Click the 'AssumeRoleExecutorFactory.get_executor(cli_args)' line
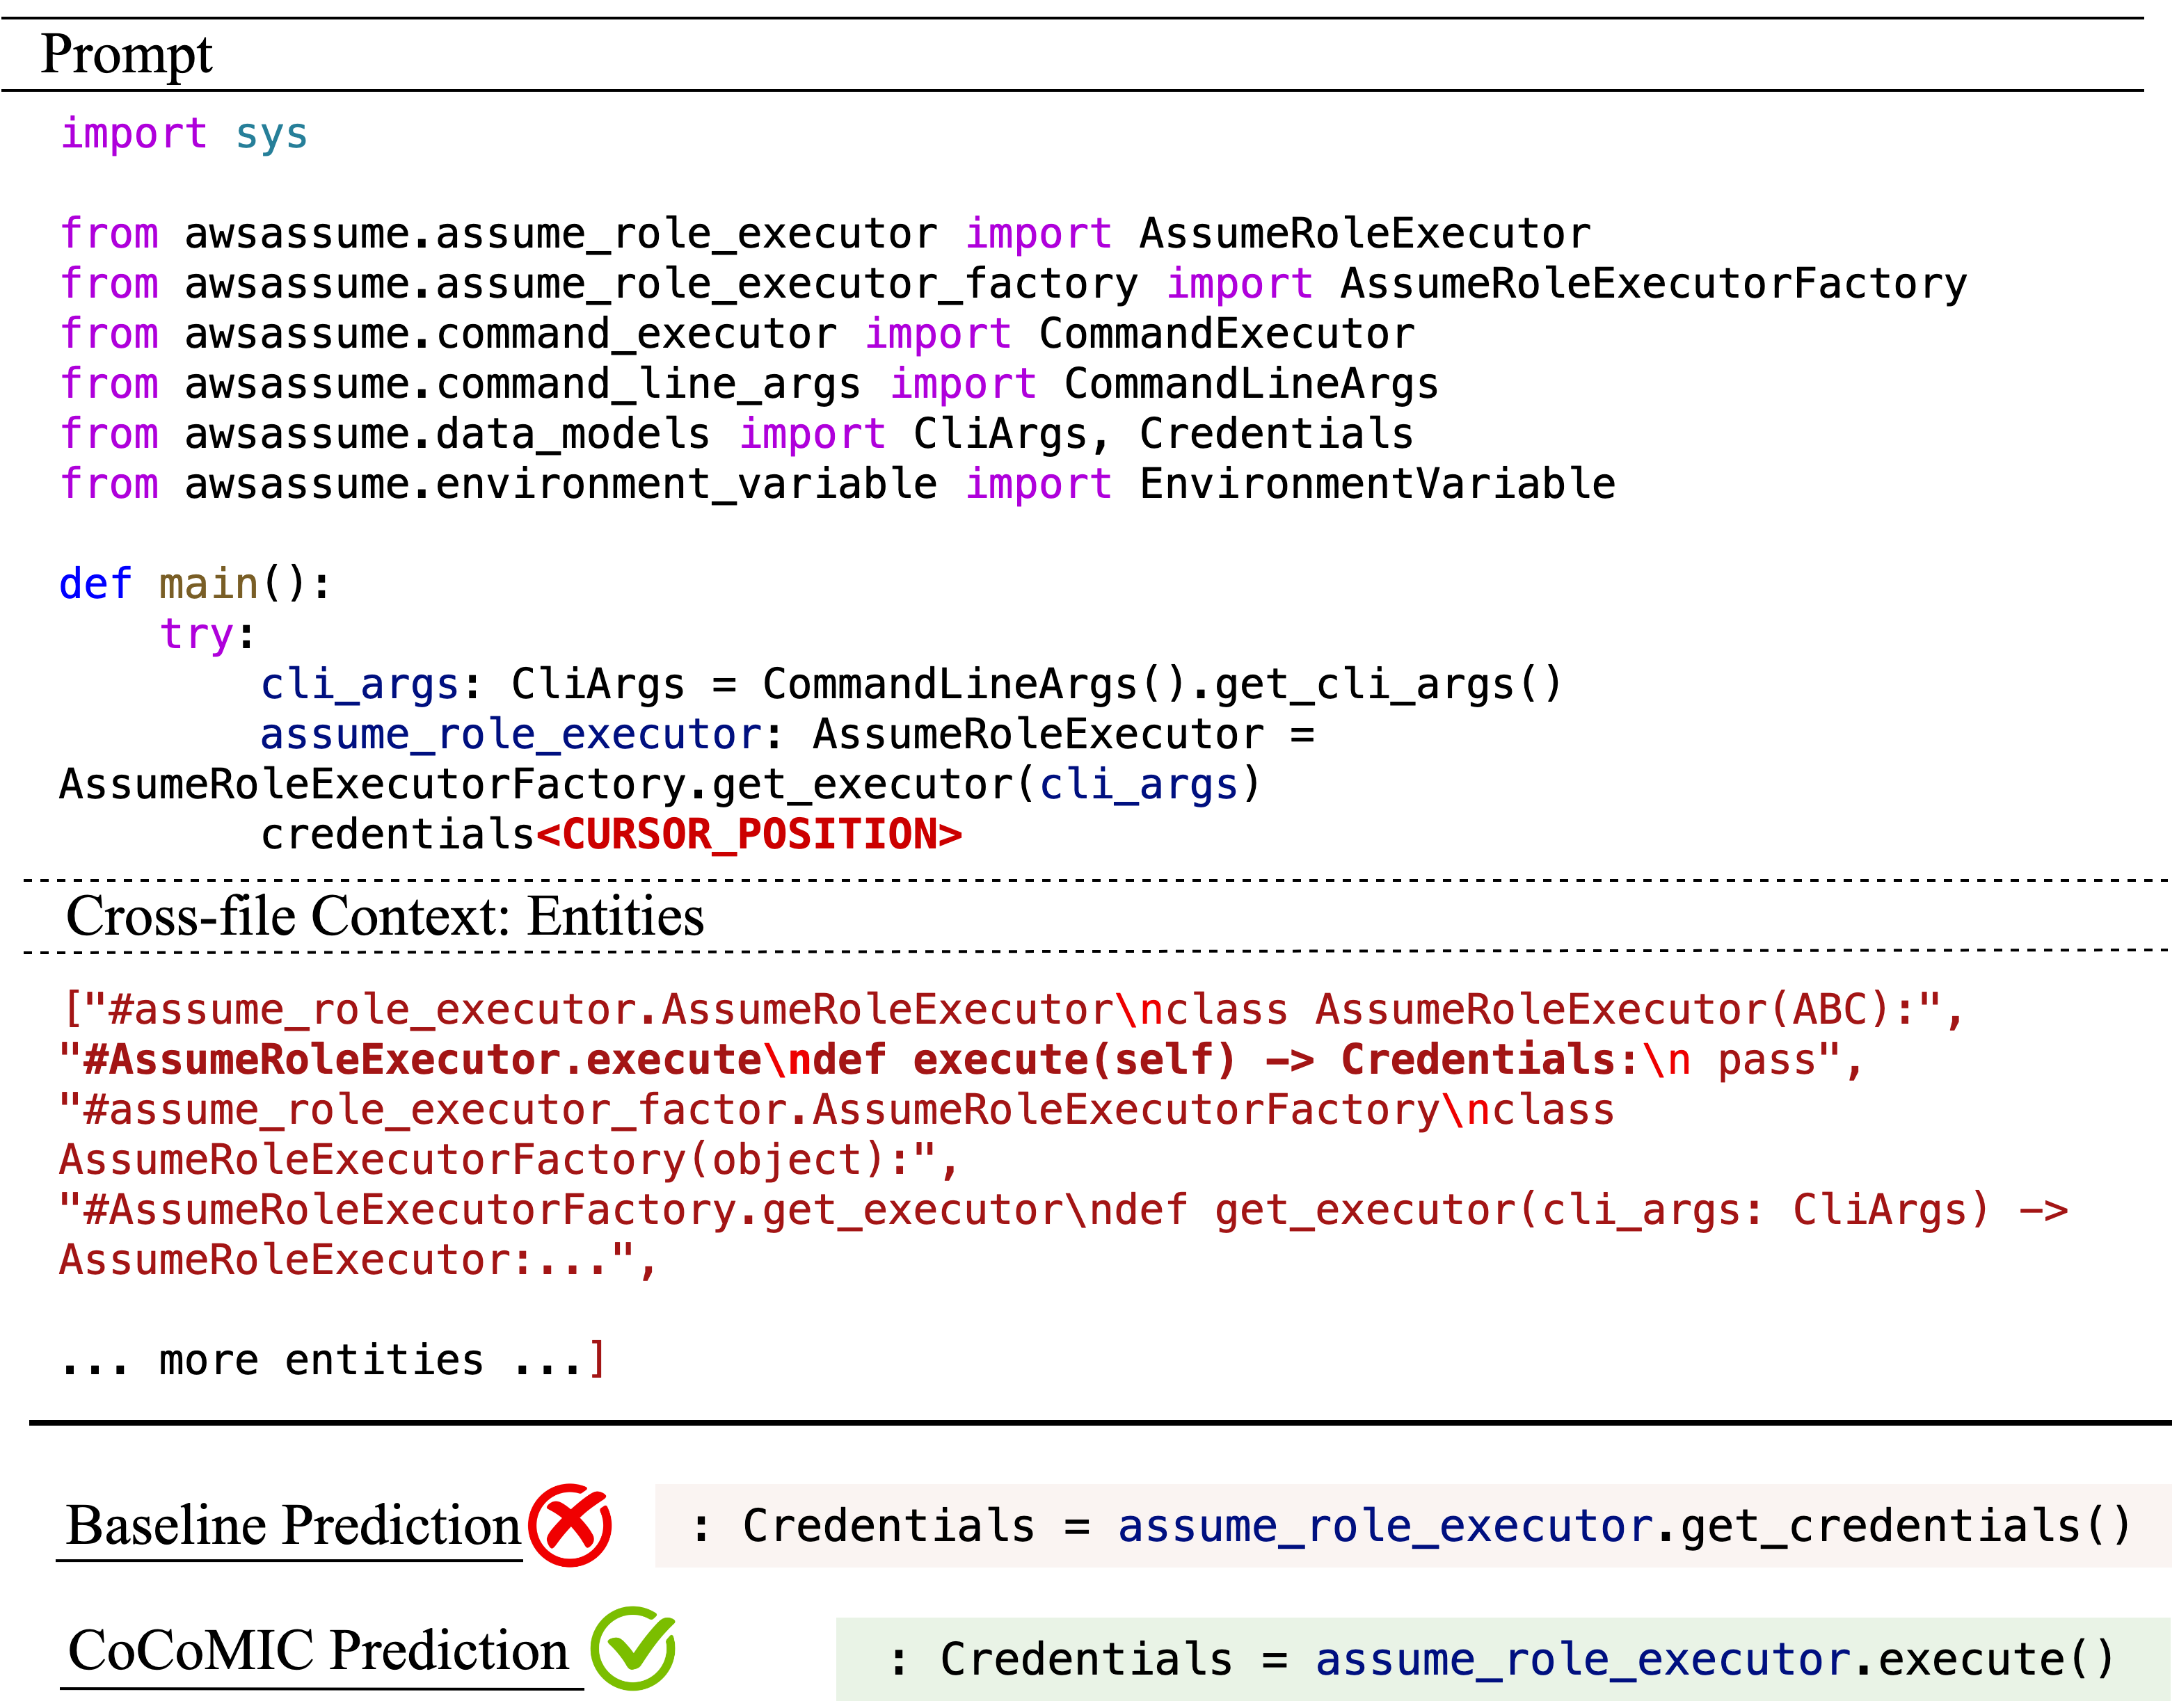2179x1708 pixels. [660, 784]
